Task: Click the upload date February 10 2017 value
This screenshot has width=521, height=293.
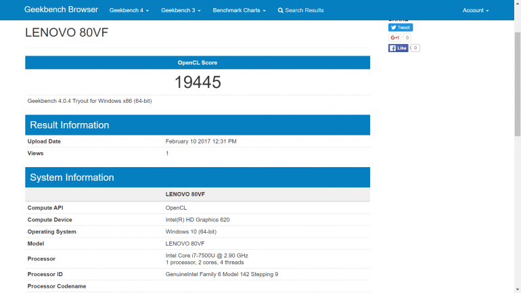Action: tap(201, 141)
